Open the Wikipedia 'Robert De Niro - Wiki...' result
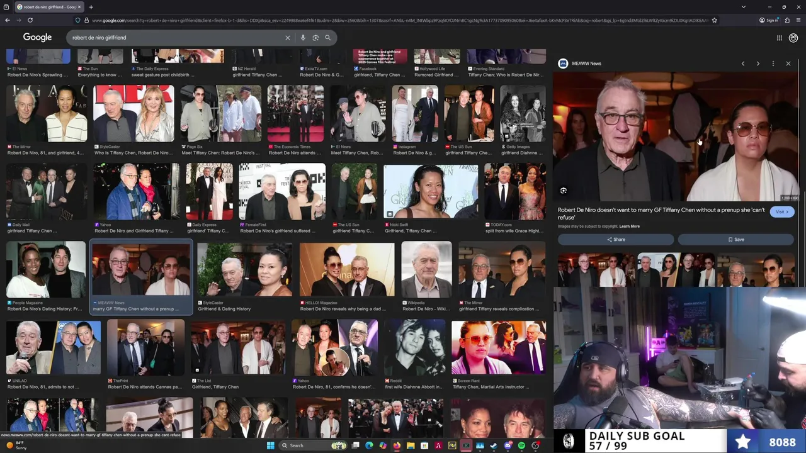 427,276
